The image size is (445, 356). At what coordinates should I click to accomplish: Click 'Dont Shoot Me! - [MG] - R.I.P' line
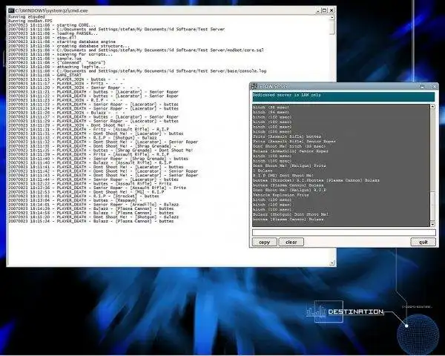coord(86,192)
